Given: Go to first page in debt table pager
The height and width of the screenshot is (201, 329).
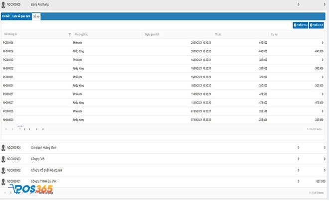Looking at the screenshot, I should point(6,129).
